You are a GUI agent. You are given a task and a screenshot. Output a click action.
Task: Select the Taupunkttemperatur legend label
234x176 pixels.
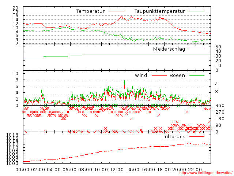coord(159,11)
